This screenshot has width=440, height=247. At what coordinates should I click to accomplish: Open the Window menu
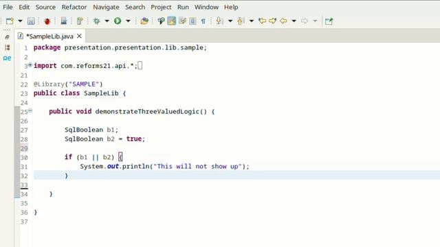pos(206,7)
